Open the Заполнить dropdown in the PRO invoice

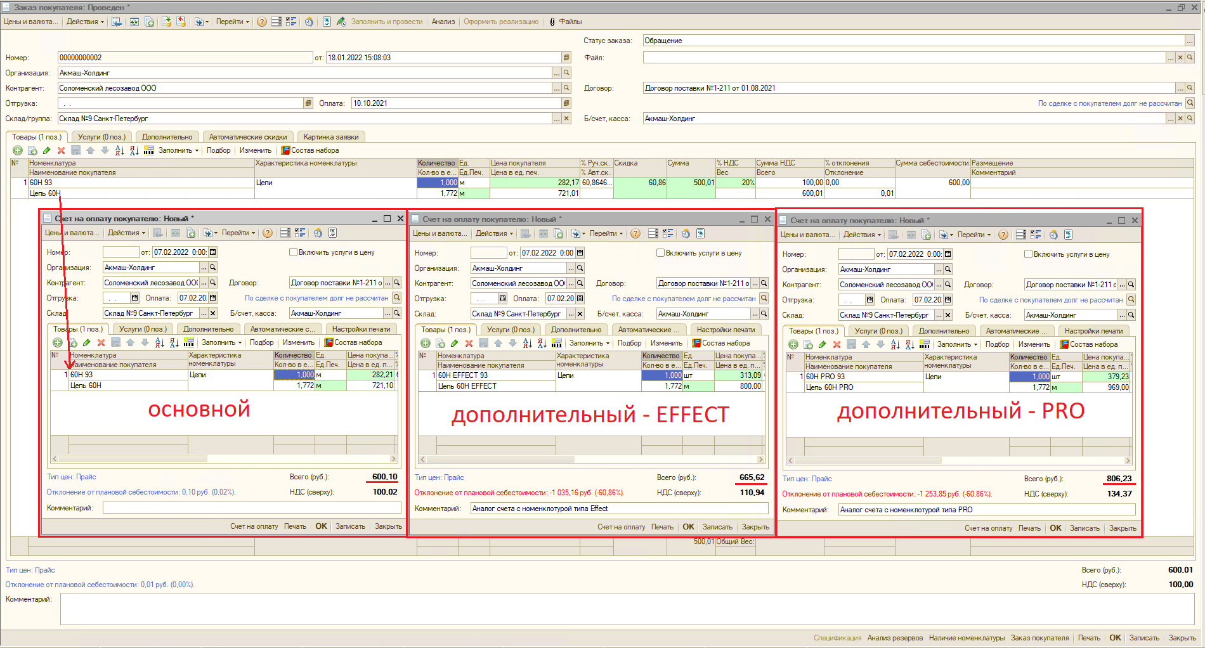click(957, 344)
